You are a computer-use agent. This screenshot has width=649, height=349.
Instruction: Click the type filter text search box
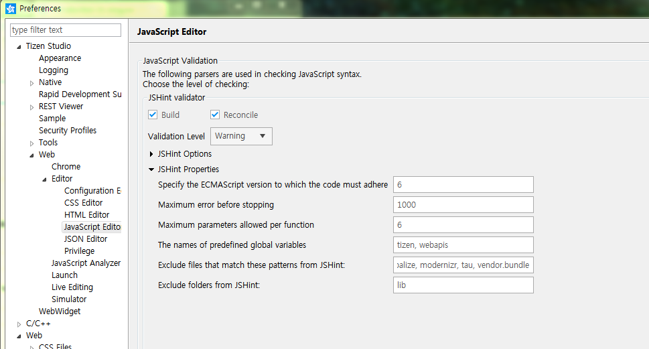point(66,30)
